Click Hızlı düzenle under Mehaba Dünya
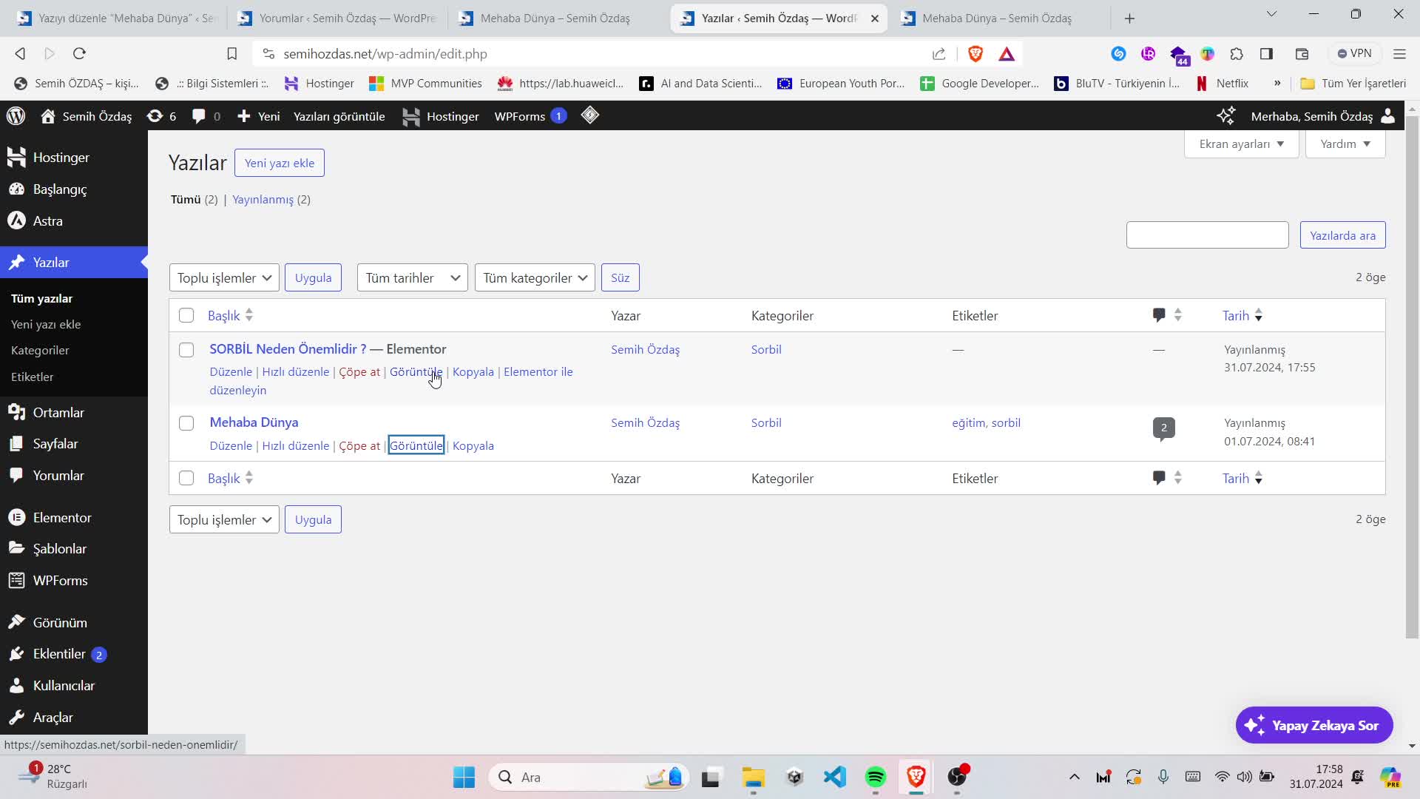The image size is (1420, 799). tap(295, 445)
